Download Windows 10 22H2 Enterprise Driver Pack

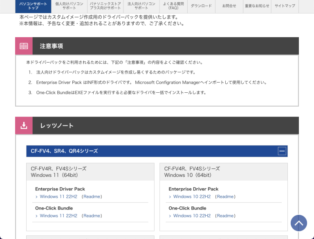coord(192,197)
